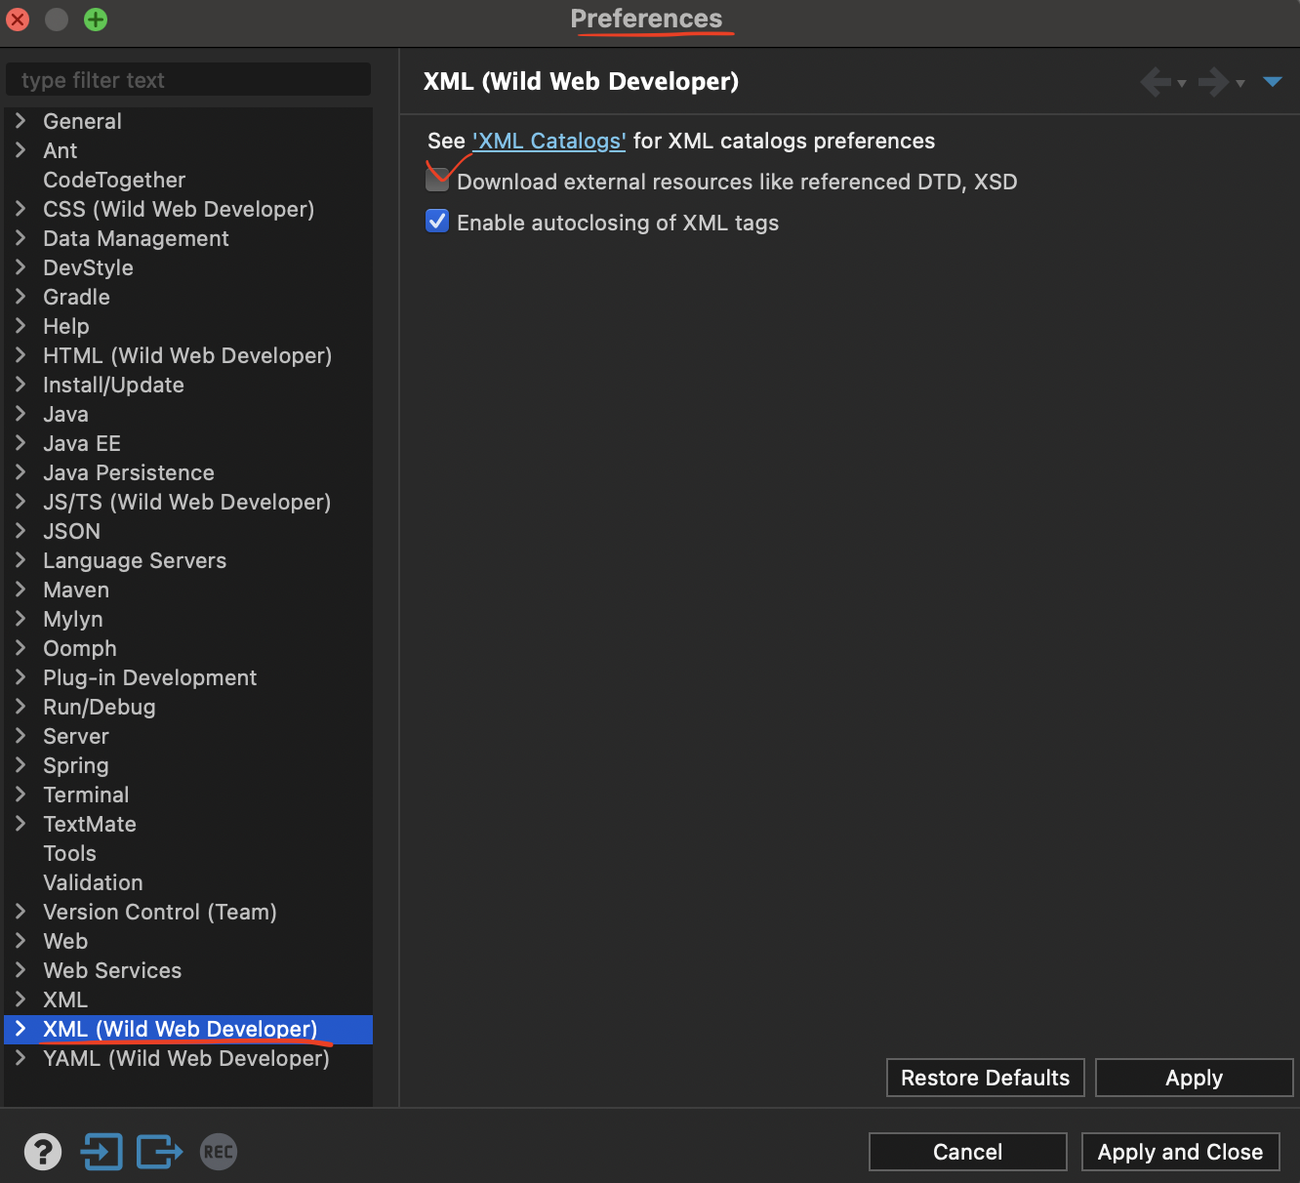
Task: Click the green zoom window button
Action: click(96, 20)
